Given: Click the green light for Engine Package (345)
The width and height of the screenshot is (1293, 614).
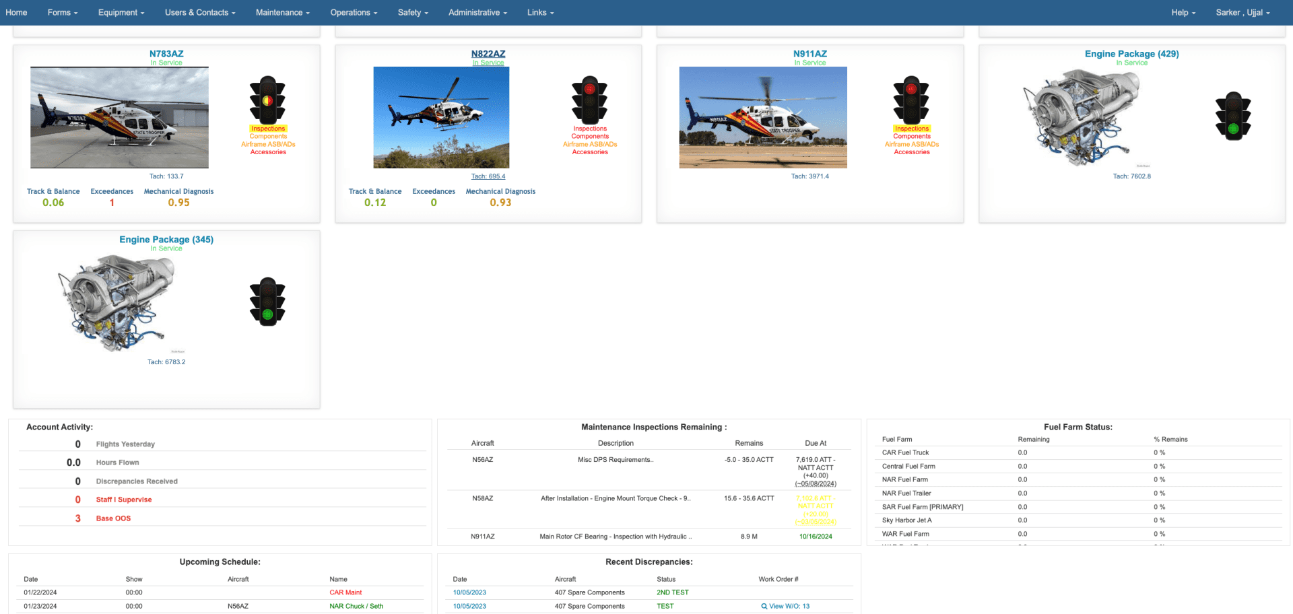Looking at the screenshot, I should tap(268, 314).
